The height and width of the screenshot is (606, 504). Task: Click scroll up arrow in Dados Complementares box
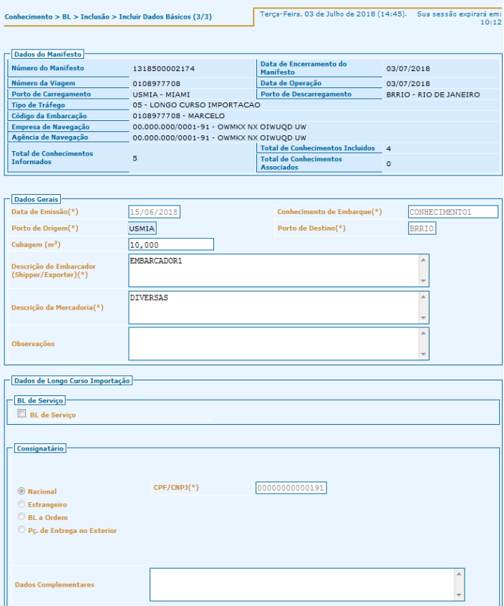click(x=459, y=574)
